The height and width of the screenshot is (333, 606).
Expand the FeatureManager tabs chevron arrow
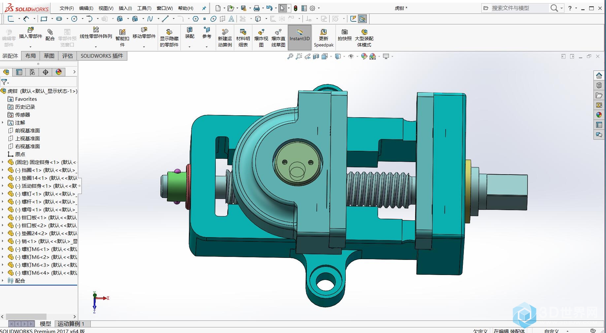pyautogui.click(x=74, y=72)
